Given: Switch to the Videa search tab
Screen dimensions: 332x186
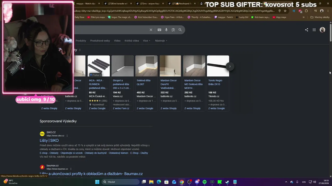Looking at the screenshot, I should [117, 41].
